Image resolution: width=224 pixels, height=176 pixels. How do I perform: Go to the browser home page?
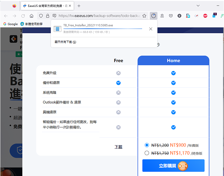[x=32, y=16]
